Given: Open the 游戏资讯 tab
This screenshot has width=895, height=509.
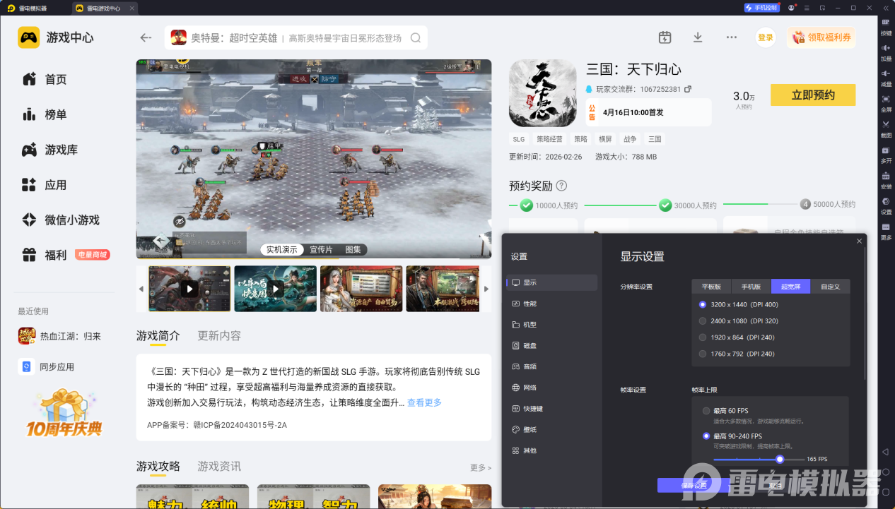Looking at the screenshot, I should pos(219,466).
